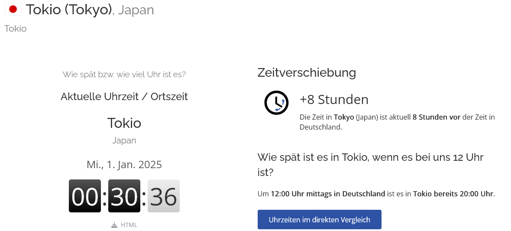Click the bold '8 Stunden vor' text
511x231 pixels.
(437, 117)
